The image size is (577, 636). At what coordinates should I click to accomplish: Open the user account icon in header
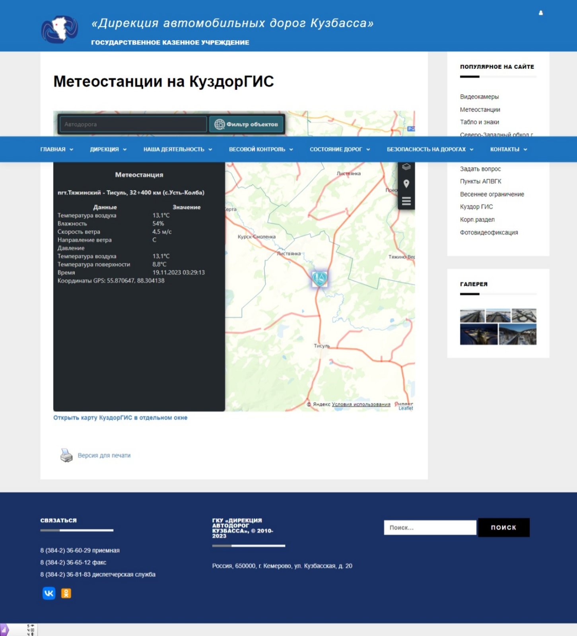pyautogui.click(x=541, y=13)
